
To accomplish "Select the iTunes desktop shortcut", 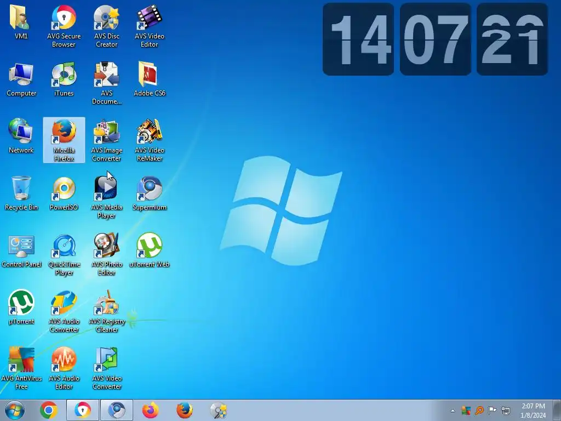I will point(64,79).
